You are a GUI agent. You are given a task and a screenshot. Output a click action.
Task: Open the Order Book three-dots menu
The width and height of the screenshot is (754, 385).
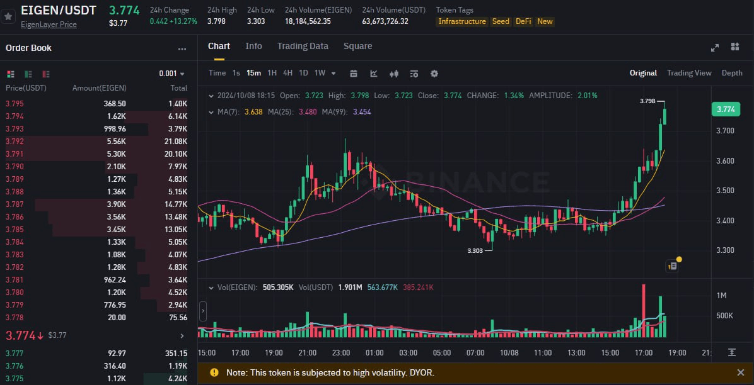tap(182, 48)
